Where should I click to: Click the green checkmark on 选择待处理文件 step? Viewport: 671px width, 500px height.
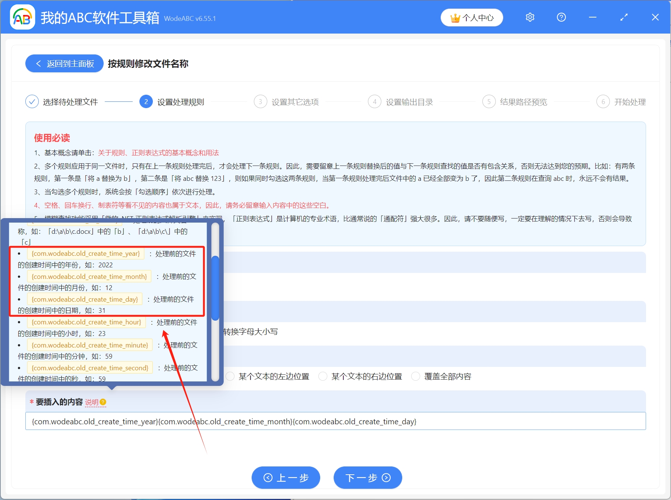pos(32,101)
